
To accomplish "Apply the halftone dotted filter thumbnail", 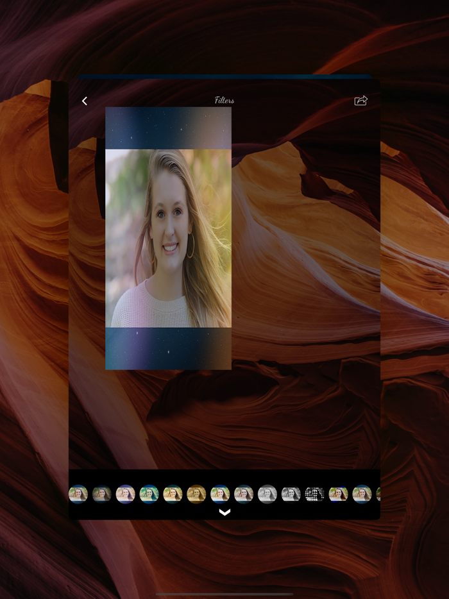I will 314,494.
